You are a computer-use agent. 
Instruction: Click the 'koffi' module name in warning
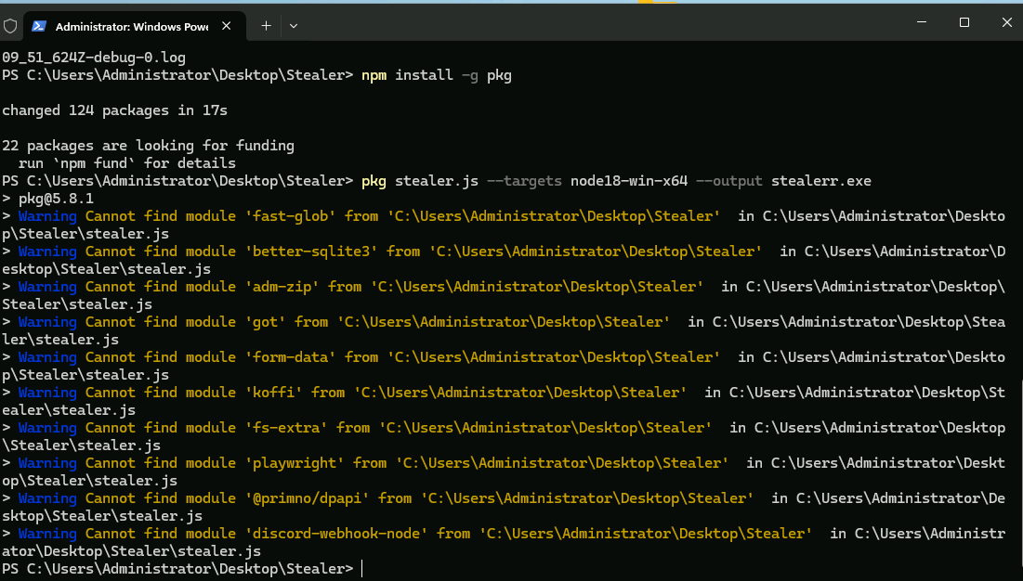274,392
